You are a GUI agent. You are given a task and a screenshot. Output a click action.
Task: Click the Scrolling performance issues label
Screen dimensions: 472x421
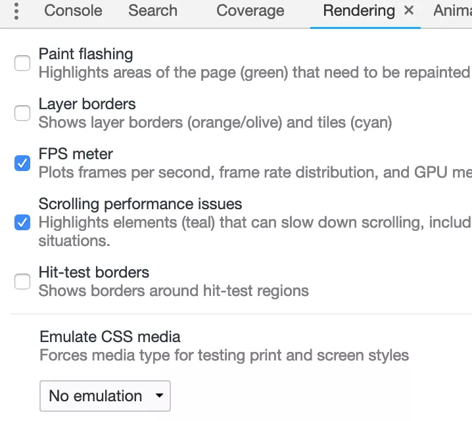[140, 204]
